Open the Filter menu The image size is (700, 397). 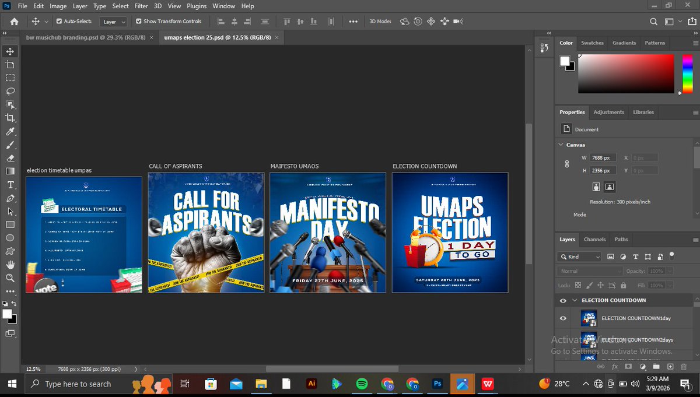[141, 6]
